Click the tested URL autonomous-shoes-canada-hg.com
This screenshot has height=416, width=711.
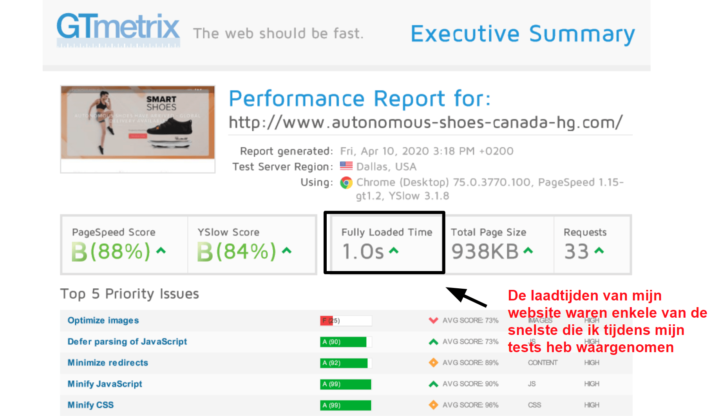(425, 122)
